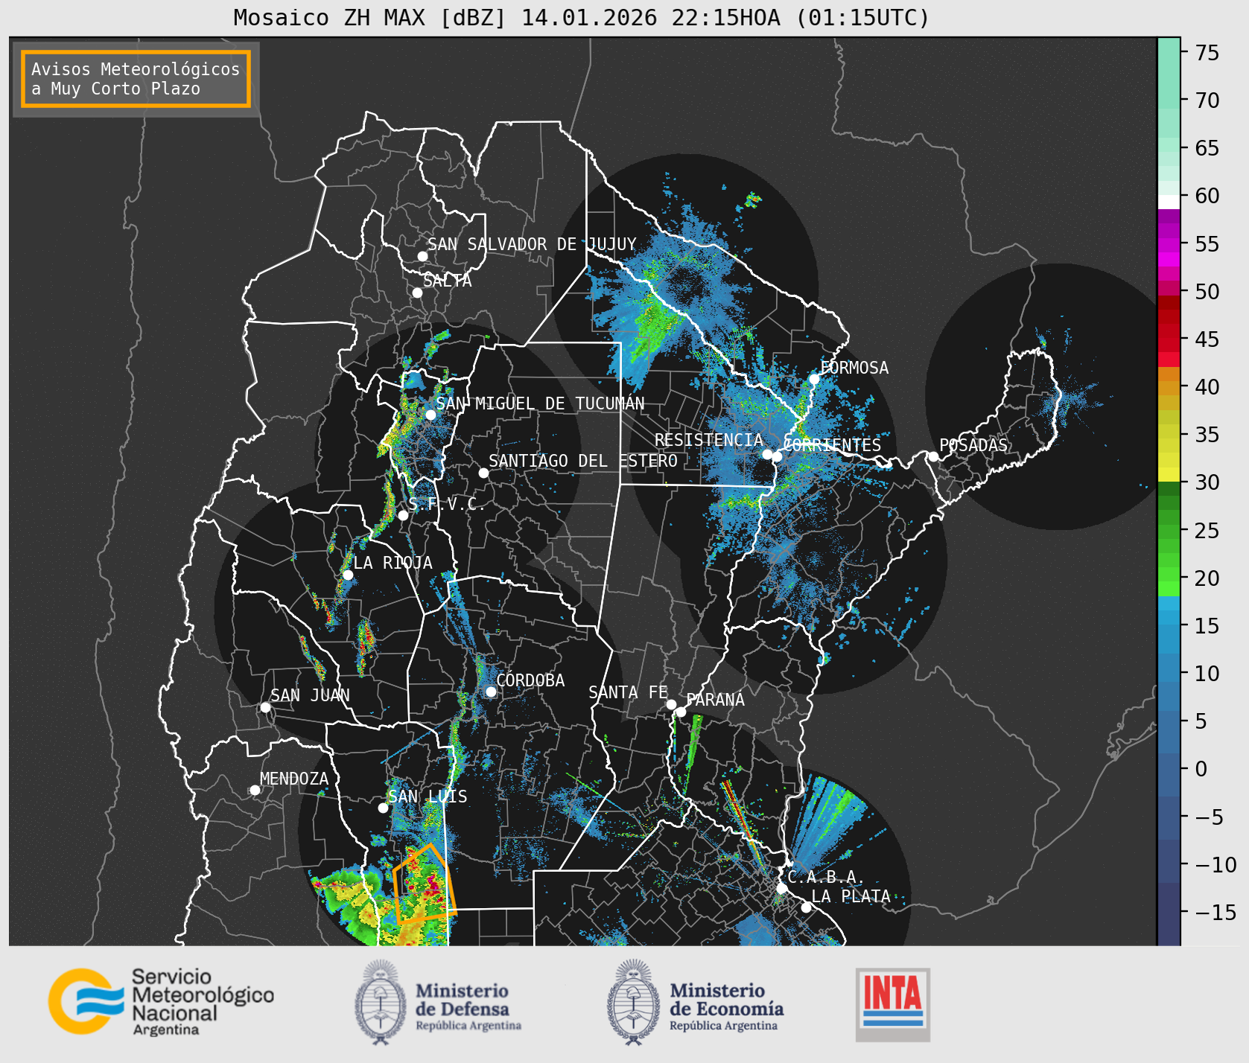The height and width of the screenshot is (1063, 1249).
Task: Click the 'MENDOZA' map label
Action: (x=294, y=779)
